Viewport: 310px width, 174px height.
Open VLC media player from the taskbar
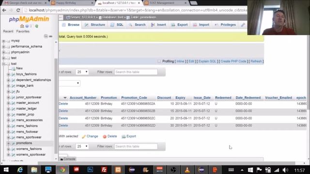187,170
